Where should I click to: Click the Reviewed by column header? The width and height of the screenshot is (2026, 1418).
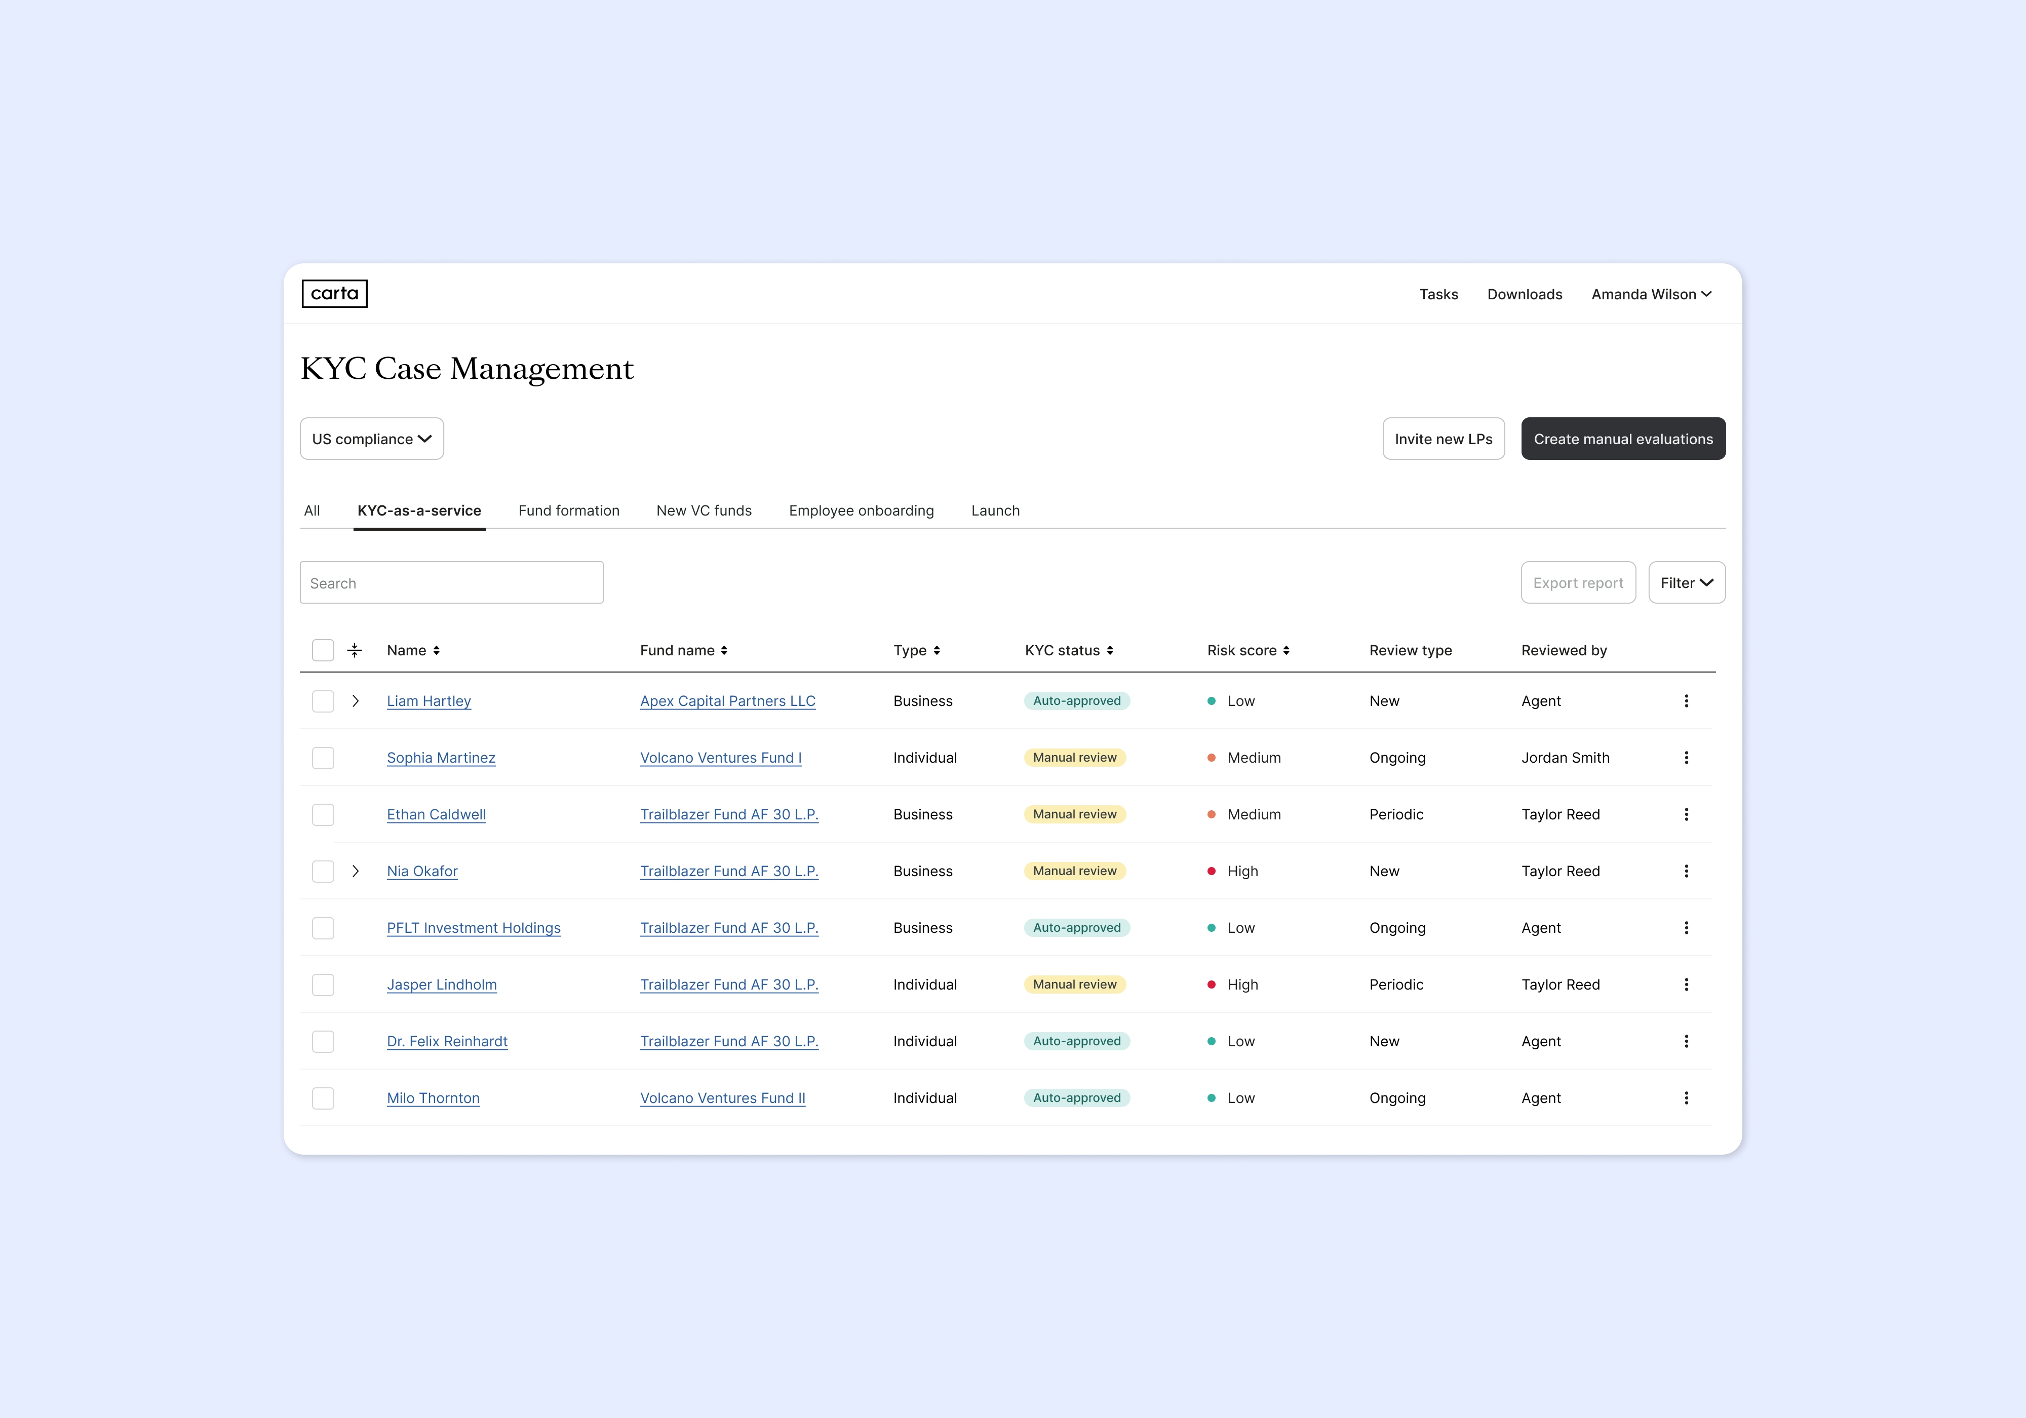coord(1564,650)
